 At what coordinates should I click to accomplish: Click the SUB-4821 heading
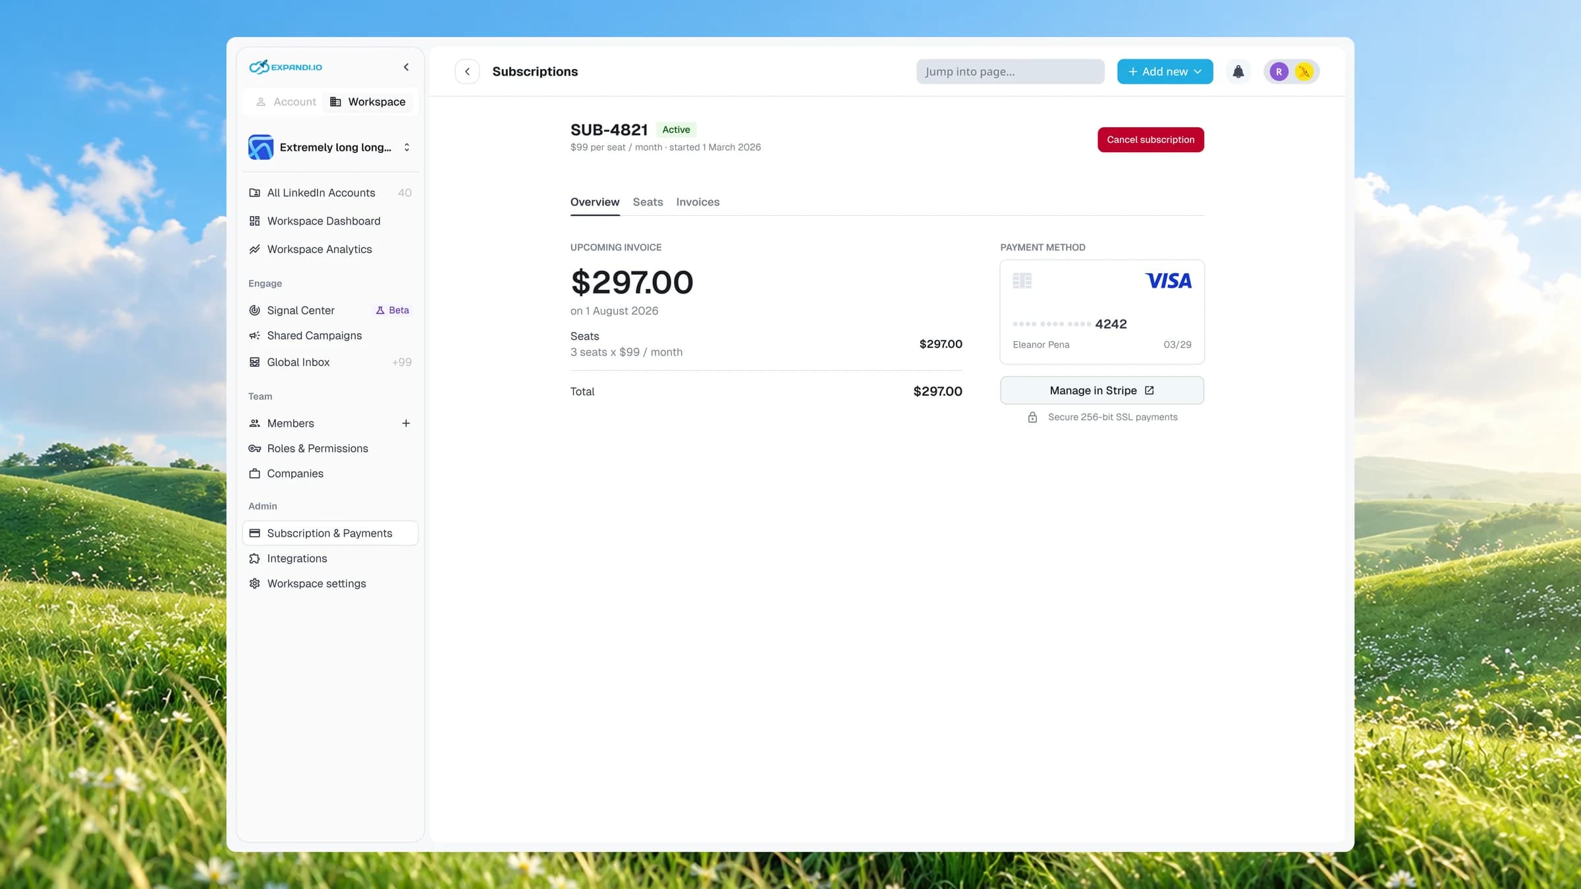click(609, 130)
